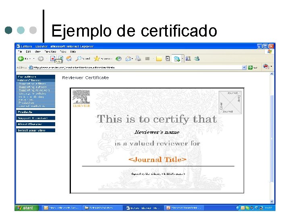Viewport: 290px width, 217px height.
Task: Click the yellow folder toolbar icon
Action: click(159, 59)
